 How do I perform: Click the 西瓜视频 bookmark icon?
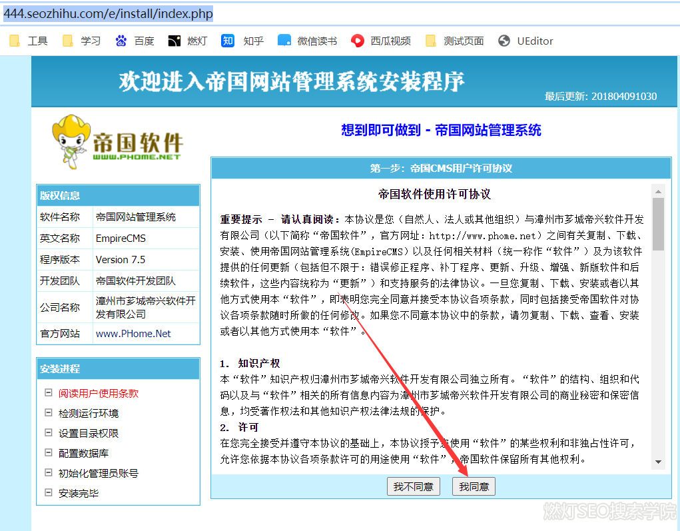358,41
